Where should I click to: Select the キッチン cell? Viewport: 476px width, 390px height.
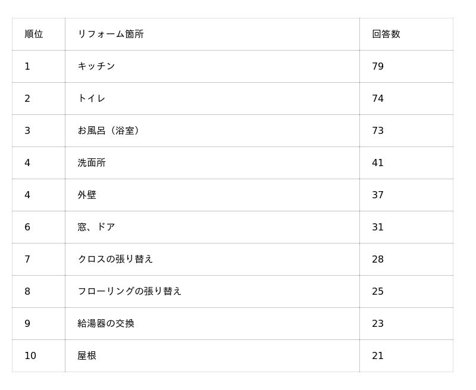pos(96,66)
